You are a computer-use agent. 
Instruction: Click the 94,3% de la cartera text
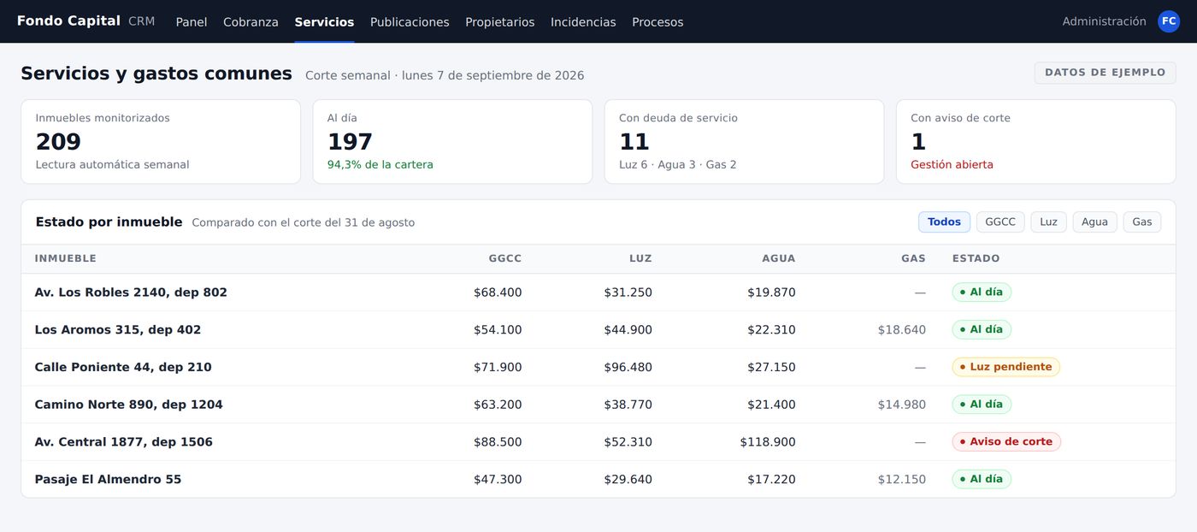point(380,165)
